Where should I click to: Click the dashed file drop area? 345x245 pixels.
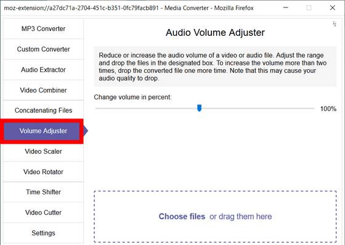(x=215, y=217)
